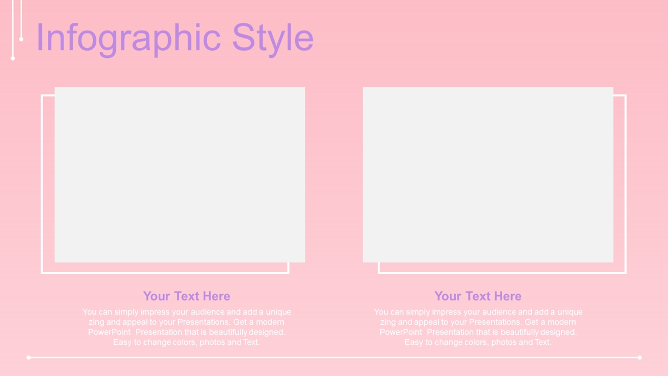
Task: Click the white frame outline behind right placeholder
Action: (x=625, y=184)
